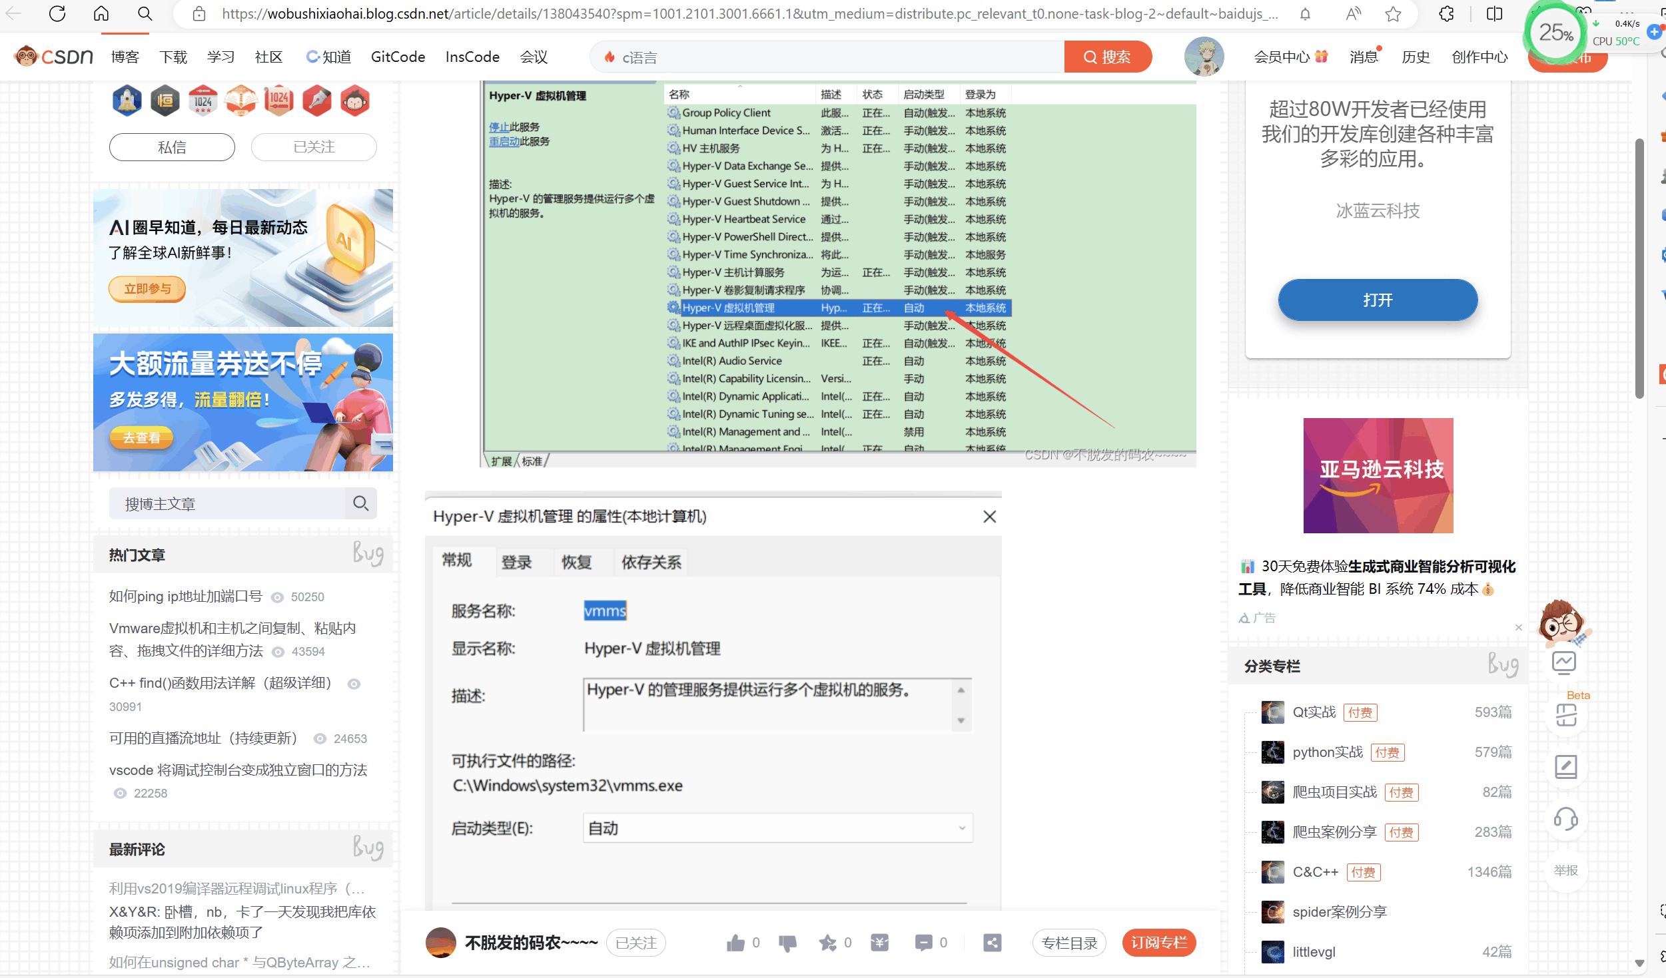This screenshot has height=978, width=1666.
Task: Click 立即参与 on the AI banner
Action: coord(147,289)
